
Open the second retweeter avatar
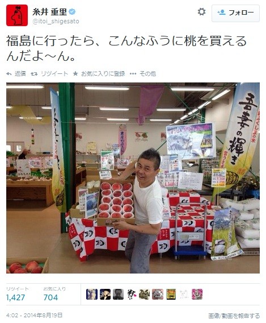[105, 294]
